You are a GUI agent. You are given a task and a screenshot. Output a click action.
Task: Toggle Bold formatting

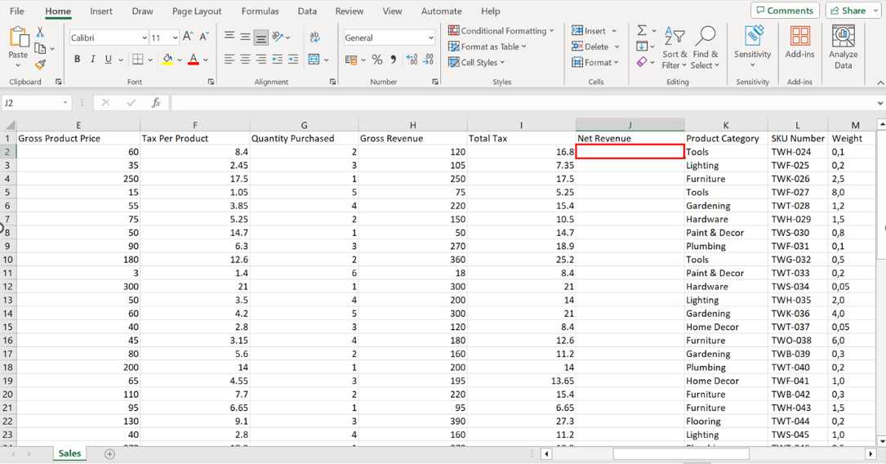[x=78, y=60]
